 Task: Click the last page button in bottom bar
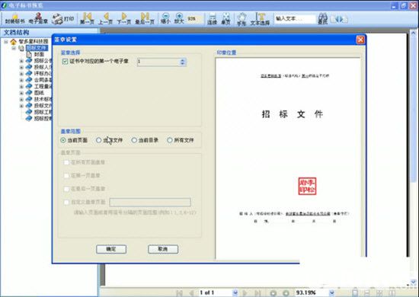(x=257, y=293)
